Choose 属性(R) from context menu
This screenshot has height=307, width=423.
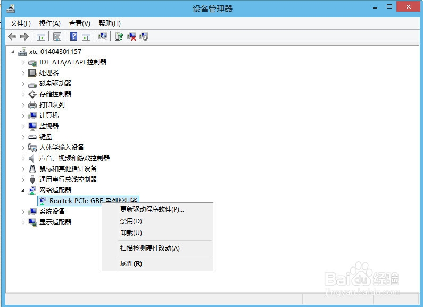(157, 263)
